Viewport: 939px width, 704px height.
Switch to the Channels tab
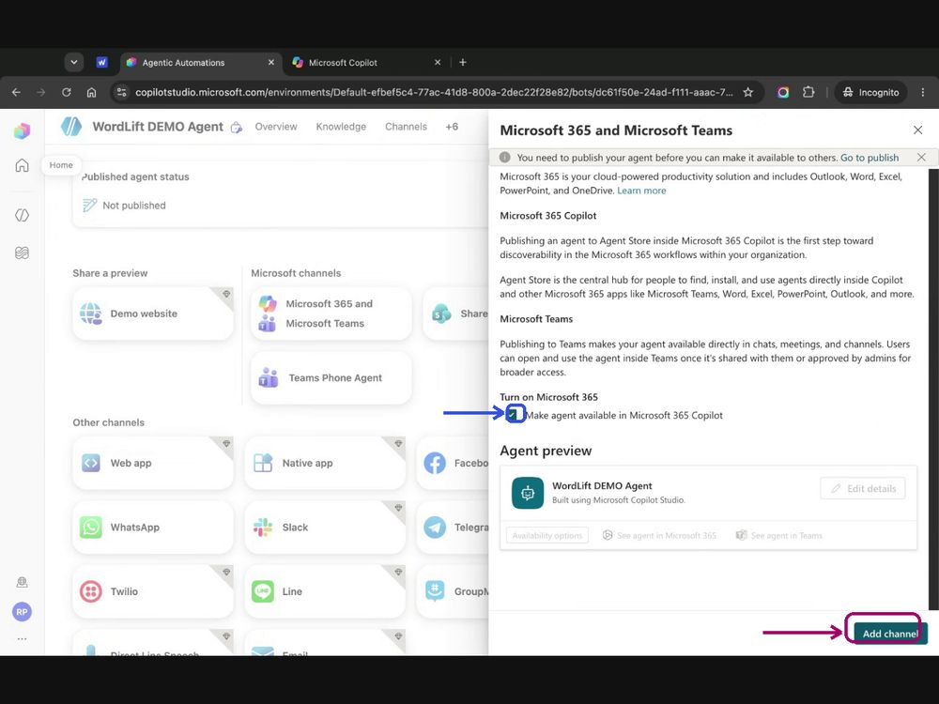pos(406,127)
